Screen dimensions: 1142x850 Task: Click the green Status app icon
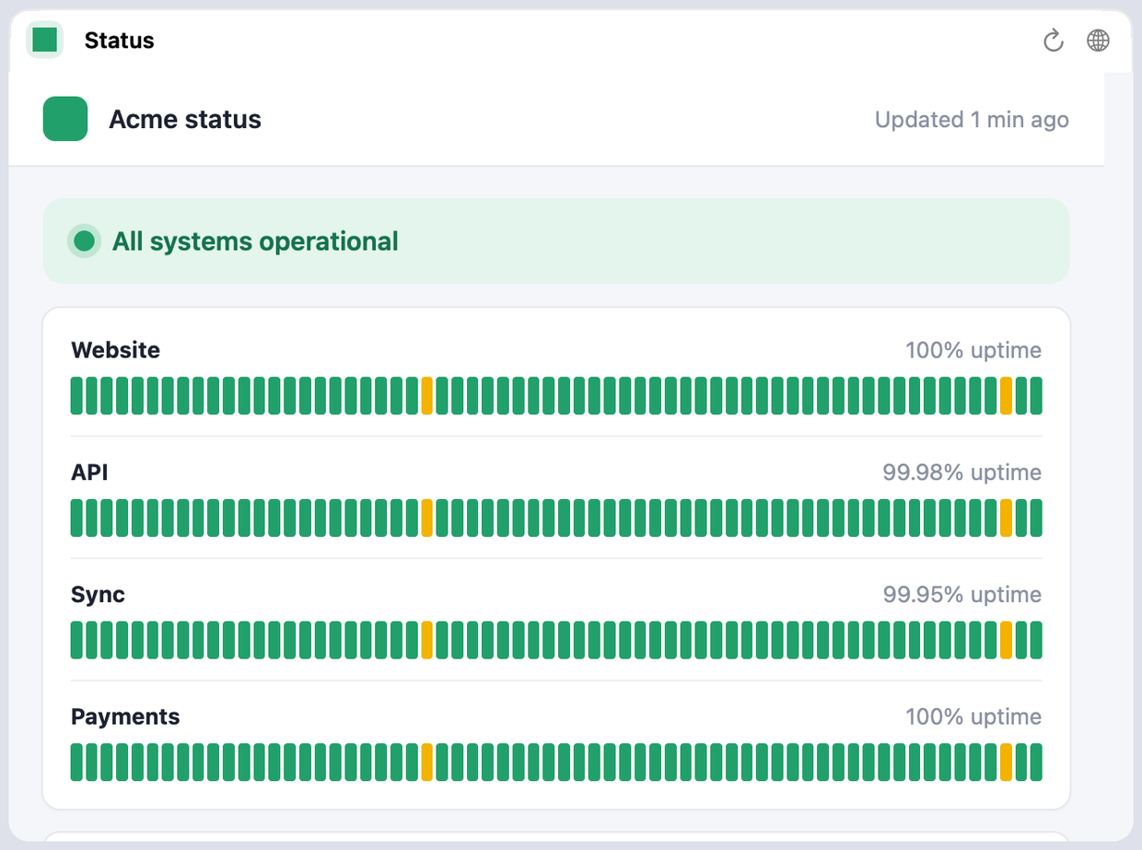tap(45, 41)
